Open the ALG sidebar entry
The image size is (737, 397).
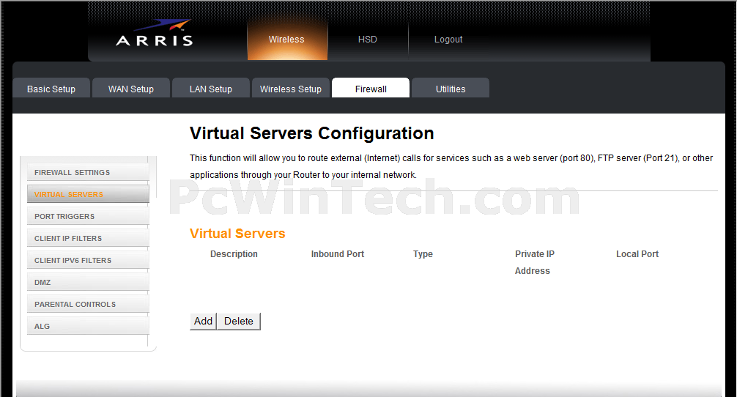click(88, 326)
